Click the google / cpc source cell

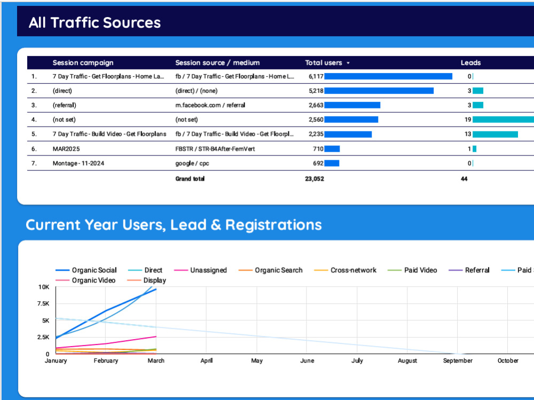[192, 163]
